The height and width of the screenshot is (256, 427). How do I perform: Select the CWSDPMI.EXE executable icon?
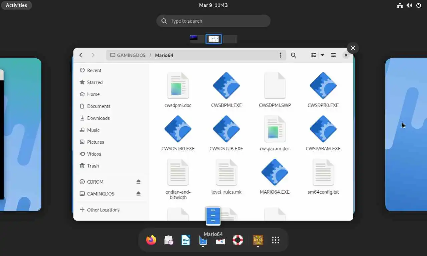(x=226, y=86)
